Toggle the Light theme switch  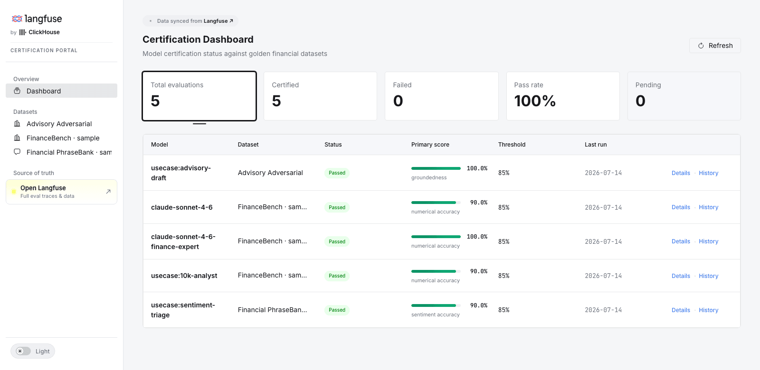coord(23,351)
